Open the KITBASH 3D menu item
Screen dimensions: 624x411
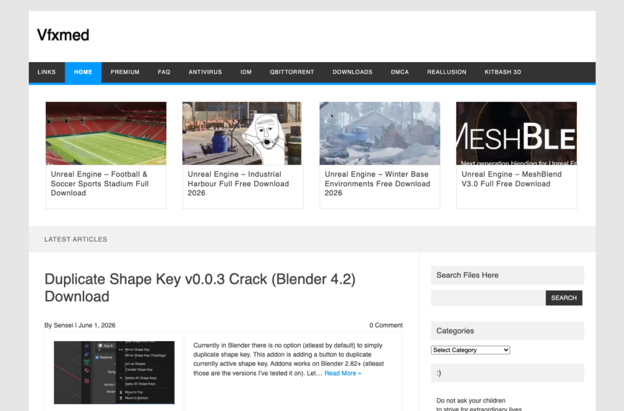tap(503, 72)
